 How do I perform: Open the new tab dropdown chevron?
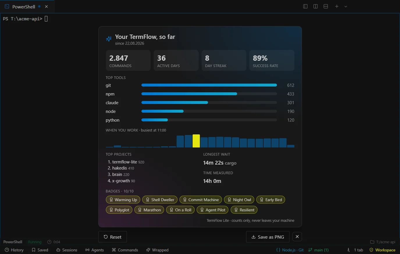pos(346,6)
